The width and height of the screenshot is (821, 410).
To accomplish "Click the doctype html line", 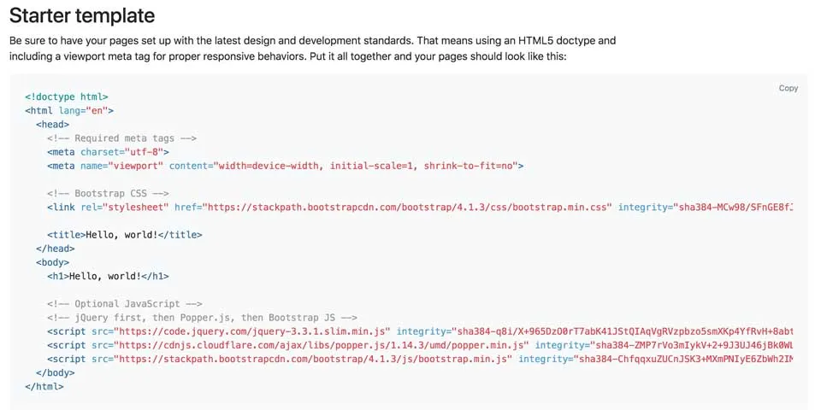I will 67,97.
